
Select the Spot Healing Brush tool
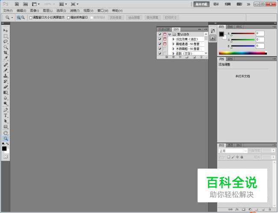point(5,64)
